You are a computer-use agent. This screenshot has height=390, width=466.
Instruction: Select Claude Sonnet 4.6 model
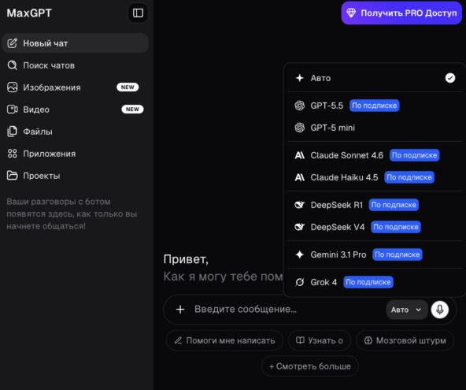(375, 155)
